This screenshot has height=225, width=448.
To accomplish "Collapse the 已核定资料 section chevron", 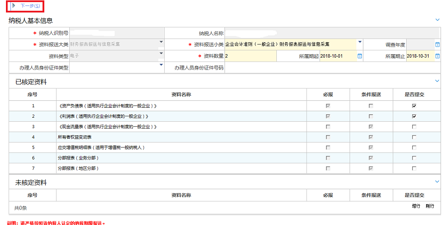I will [x=438, y=80].
